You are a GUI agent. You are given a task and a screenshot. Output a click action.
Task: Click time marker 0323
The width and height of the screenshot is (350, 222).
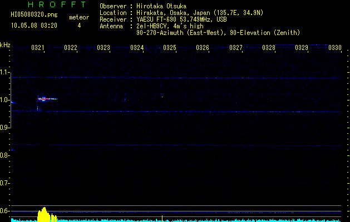(103, 48)
